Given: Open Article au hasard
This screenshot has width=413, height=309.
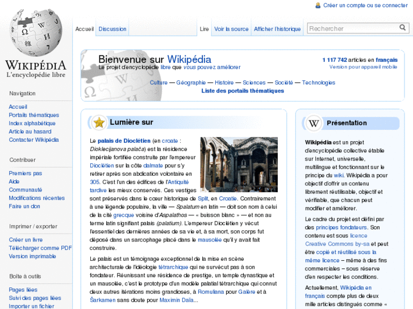Looking at the screenshot, I should [30, 132].
